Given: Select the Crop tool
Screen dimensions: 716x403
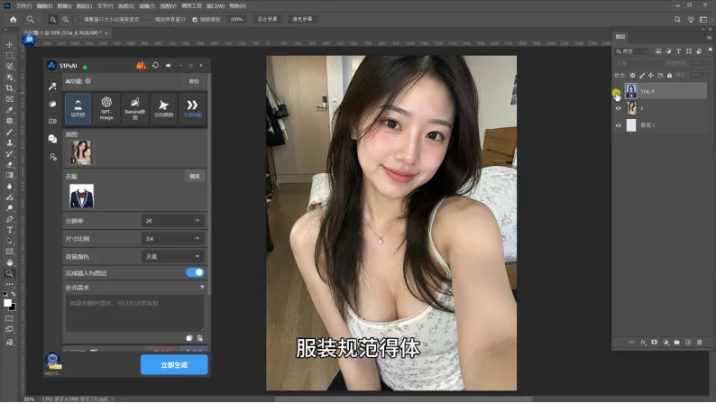Looking at the screenshot, I should pyautogui.click(x=10, y=88).
